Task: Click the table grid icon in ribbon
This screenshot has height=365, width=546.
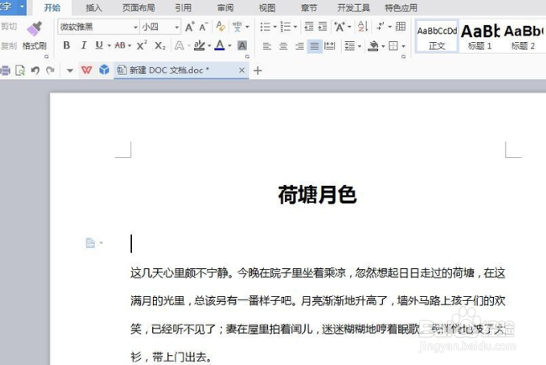Action: click(401, 27)
